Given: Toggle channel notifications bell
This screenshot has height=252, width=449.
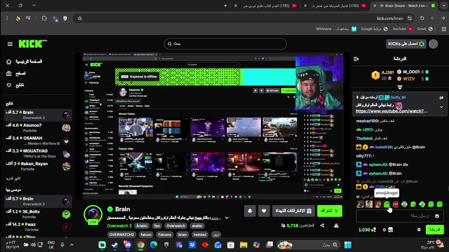Looking at the screenshot, I should pos(250,211).
